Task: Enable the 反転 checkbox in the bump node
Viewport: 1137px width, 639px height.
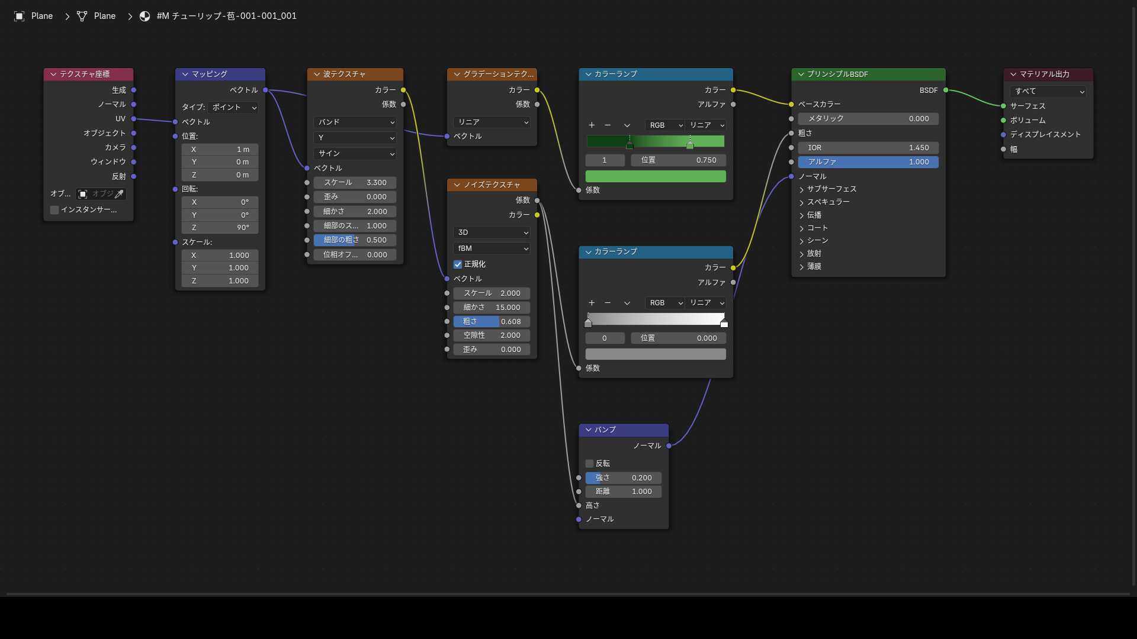Action: pos(589,463)
